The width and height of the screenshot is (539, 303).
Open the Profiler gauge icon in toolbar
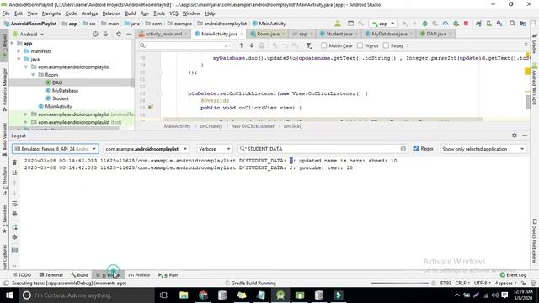click(x=446, y=24)
